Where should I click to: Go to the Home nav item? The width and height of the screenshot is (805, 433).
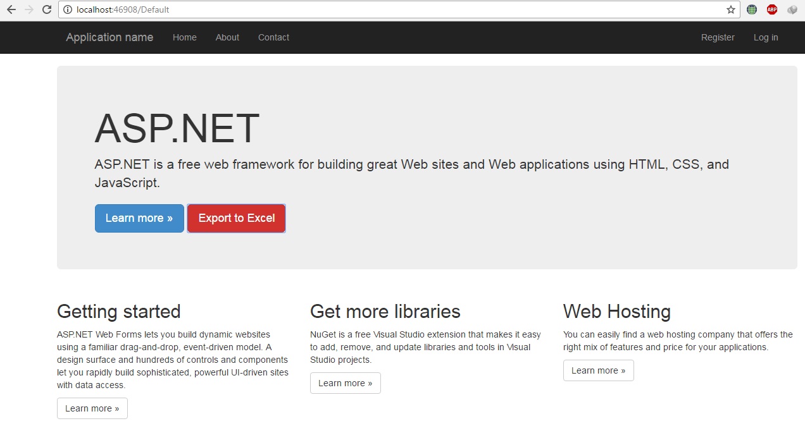pos(185,37)
